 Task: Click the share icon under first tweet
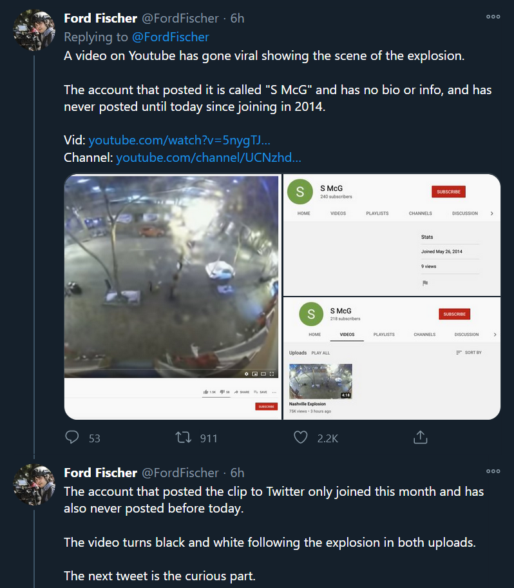tap(420, 438)
